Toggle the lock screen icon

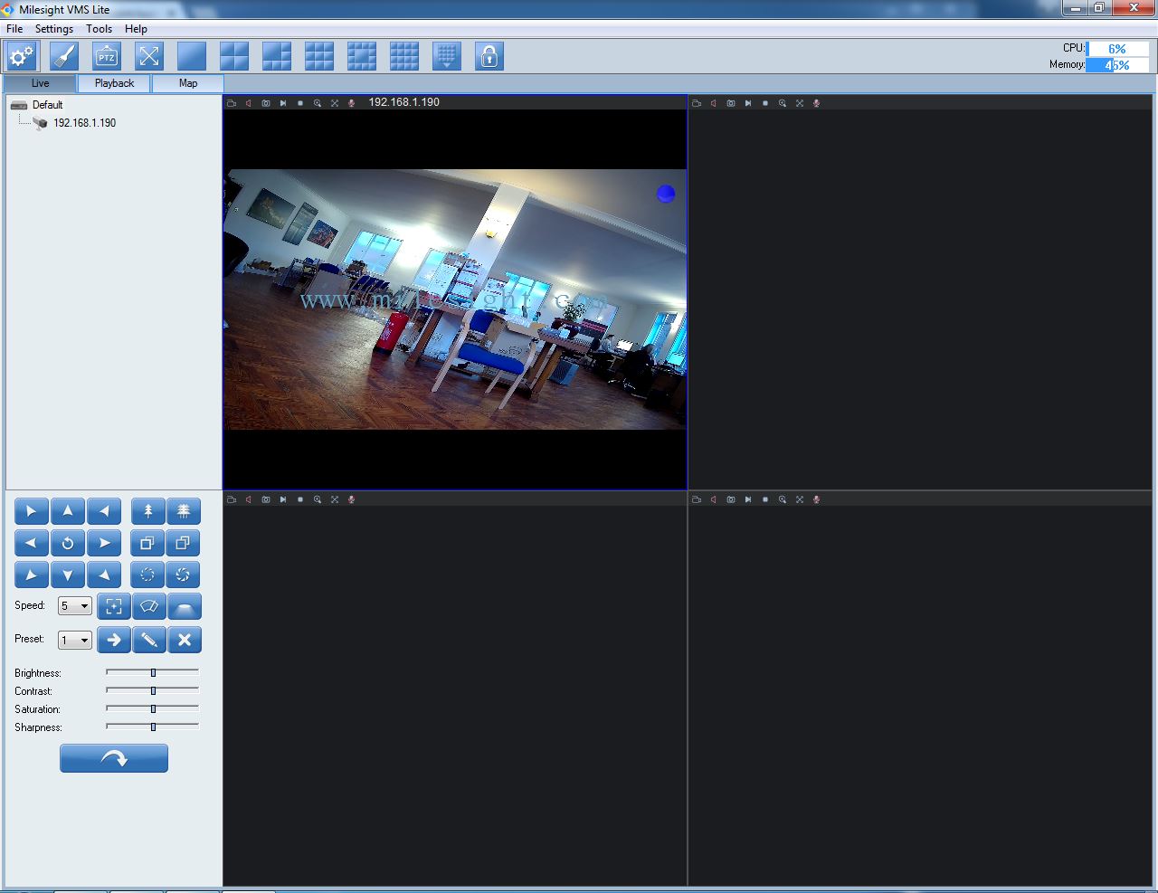coord(489,55)
